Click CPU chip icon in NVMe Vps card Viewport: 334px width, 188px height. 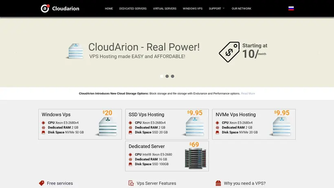pos(217,123)
